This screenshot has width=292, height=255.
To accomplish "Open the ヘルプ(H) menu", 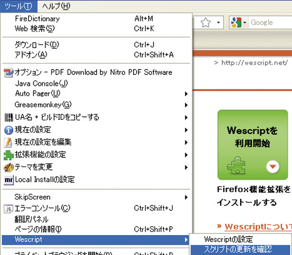I will [x=56, y=6].
